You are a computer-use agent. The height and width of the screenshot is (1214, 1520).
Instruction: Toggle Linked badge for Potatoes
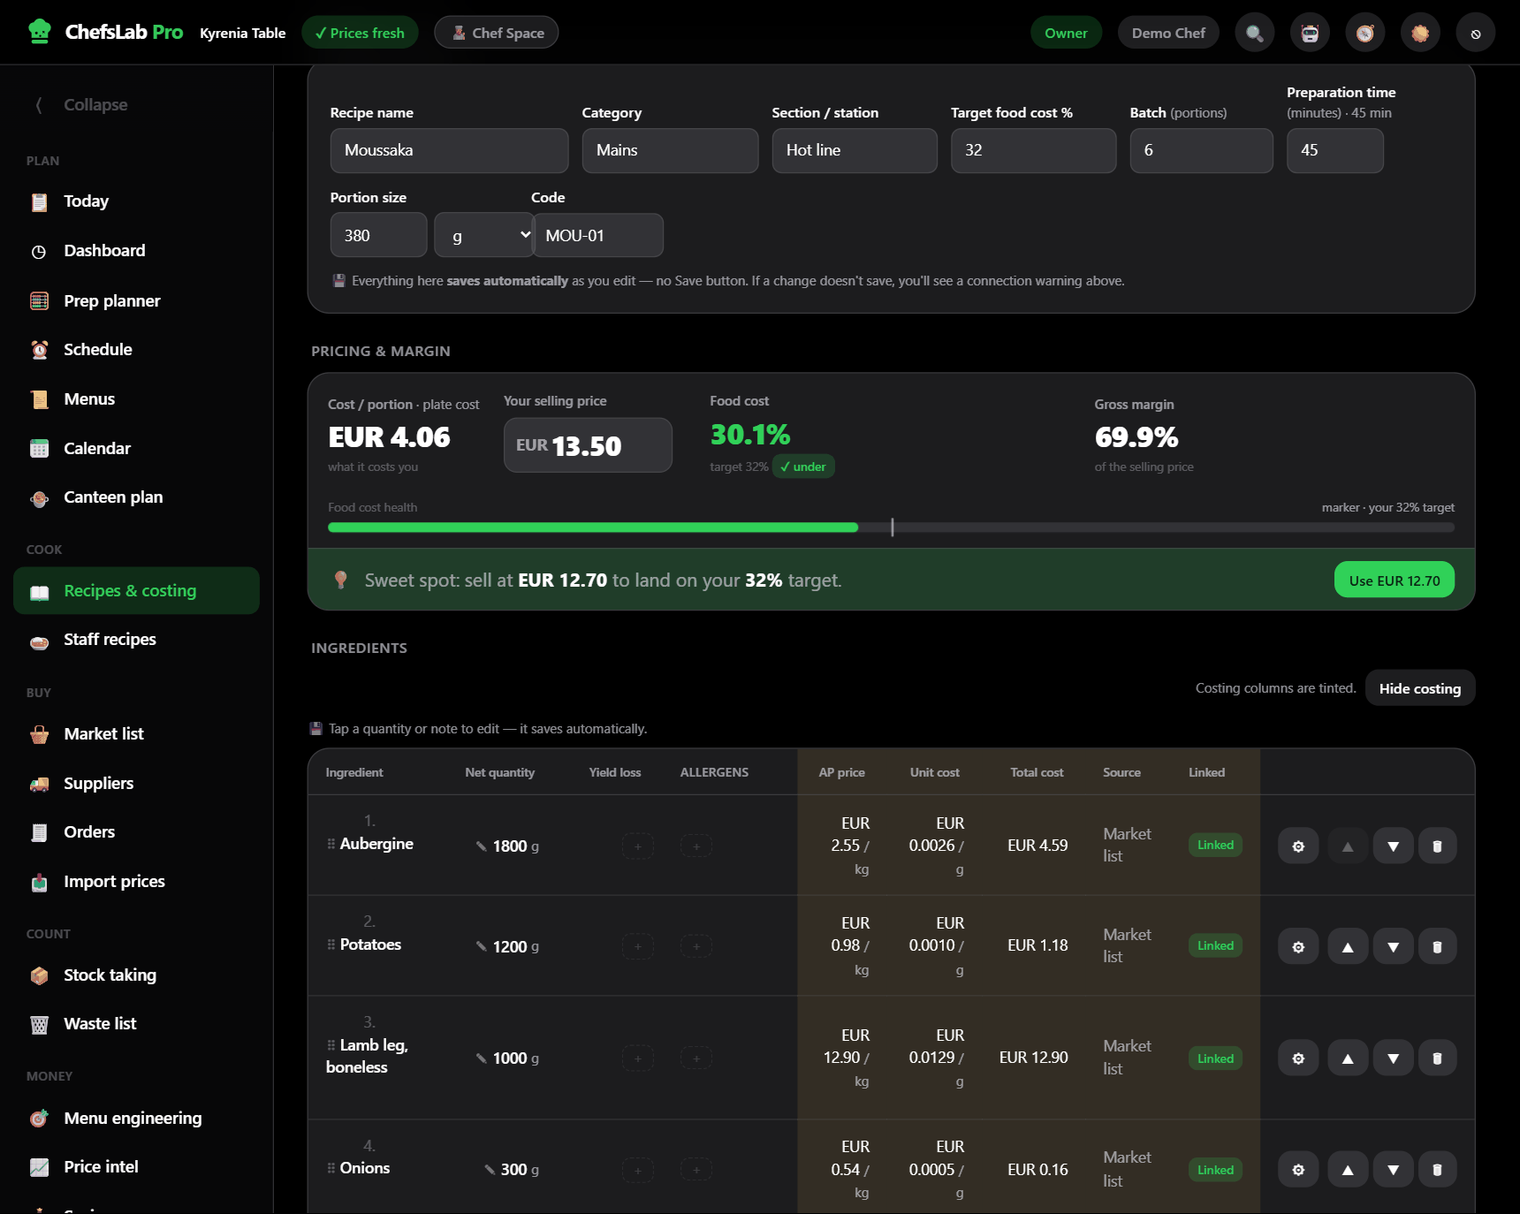point(1215,945)
